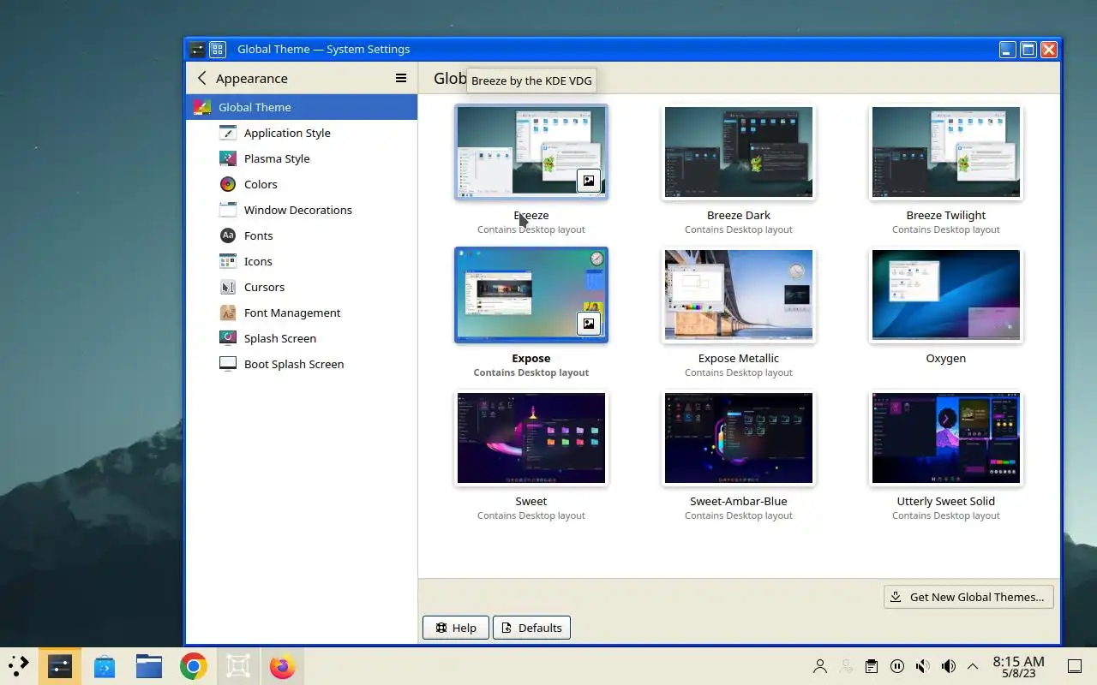Open the application launcher in taskbar

coord(19,665)
